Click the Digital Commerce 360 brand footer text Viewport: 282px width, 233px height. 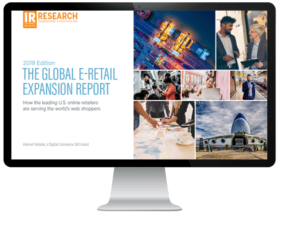click(x=56, y=145)
